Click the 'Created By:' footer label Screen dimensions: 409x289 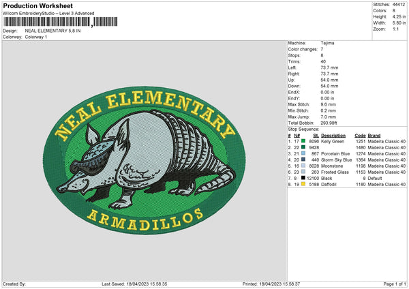(14, 284)
